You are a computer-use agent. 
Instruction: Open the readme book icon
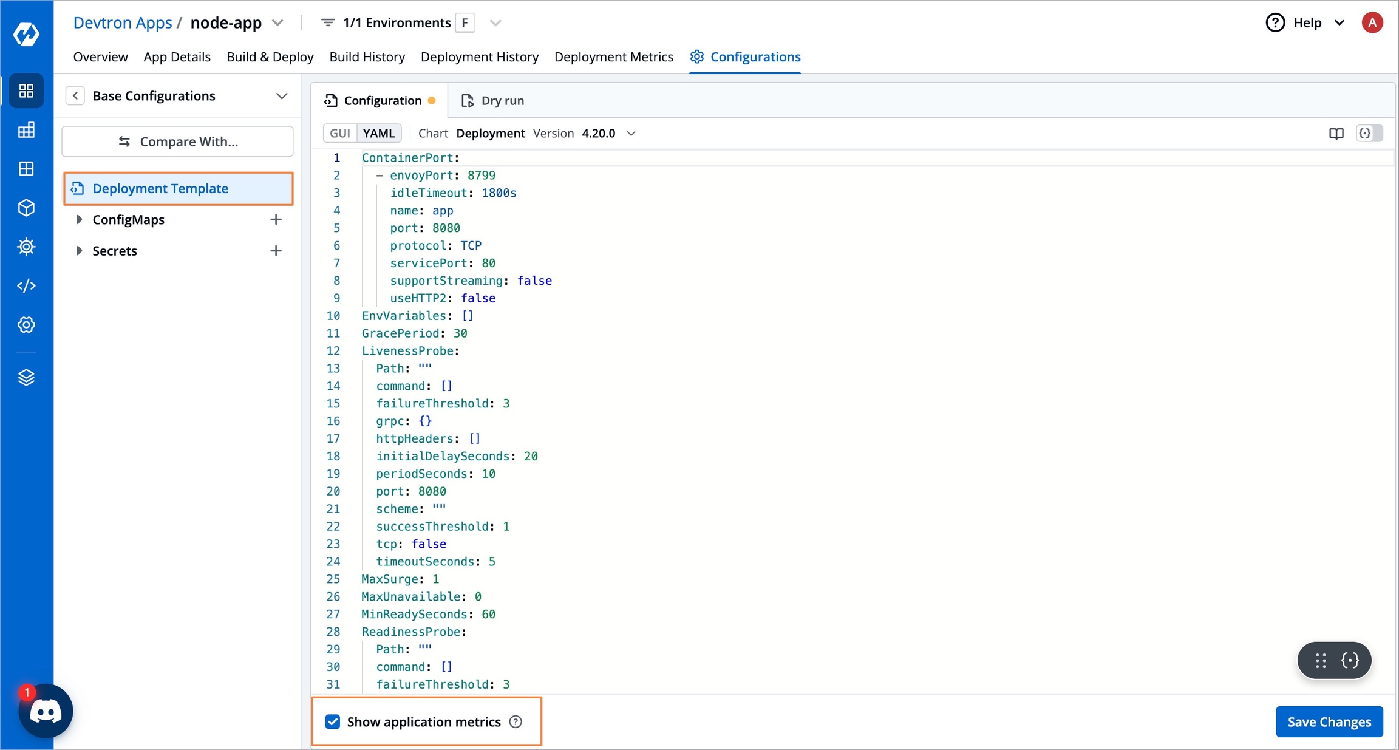[1336, 134]
